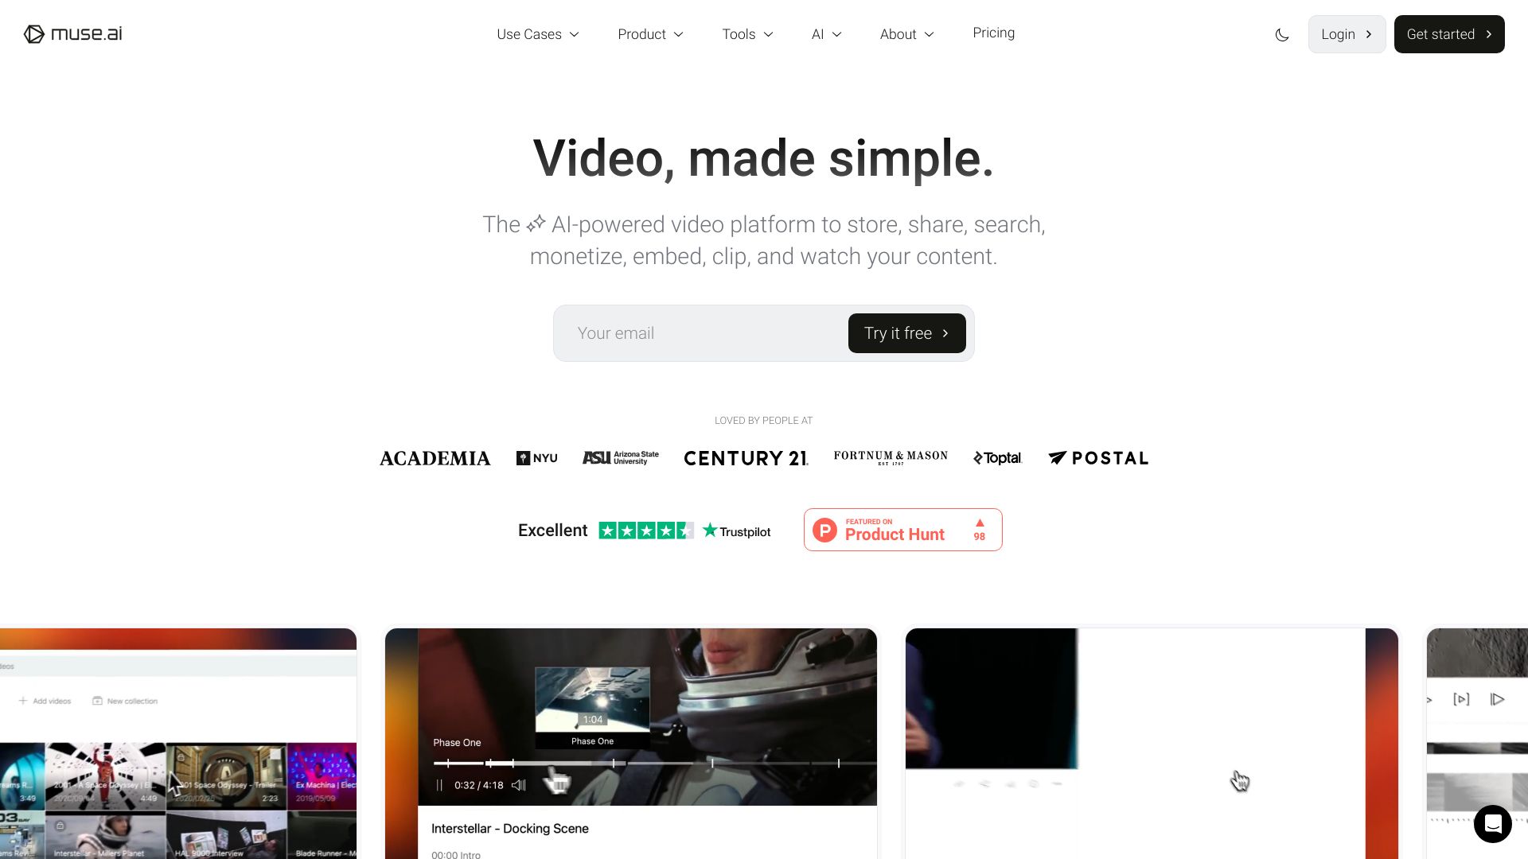Click the Login link
Screen dimensions: 1528x859
click(1347, 33)
